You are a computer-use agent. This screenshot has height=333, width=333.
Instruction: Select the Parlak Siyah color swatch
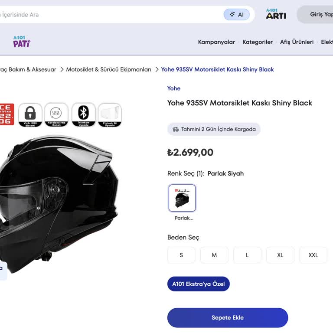[182, 198]
